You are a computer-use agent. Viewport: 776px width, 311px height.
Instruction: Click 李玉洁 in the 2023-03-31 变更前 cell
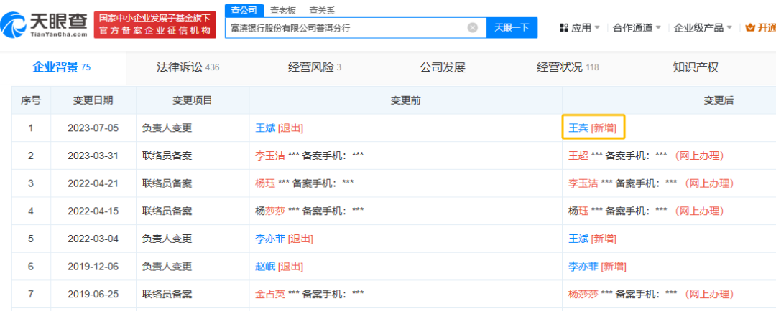tap(269, 155)
